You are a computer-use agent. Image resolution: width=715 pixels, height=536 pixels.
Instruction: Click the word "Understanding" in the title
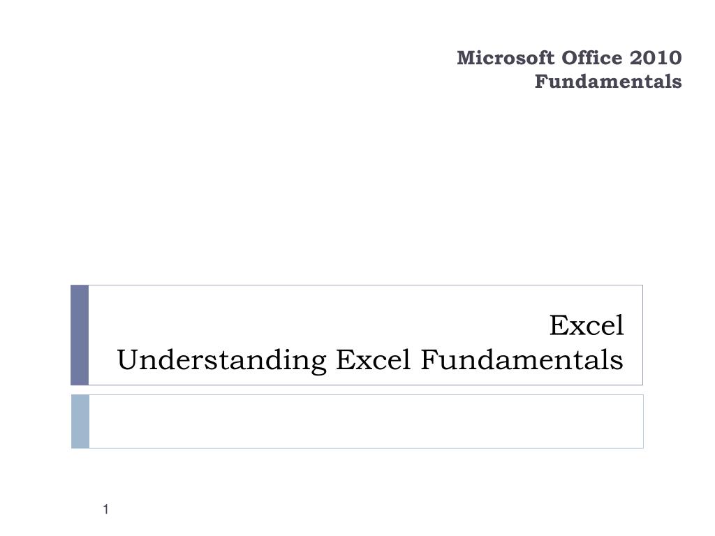click(x=222, y=361)
